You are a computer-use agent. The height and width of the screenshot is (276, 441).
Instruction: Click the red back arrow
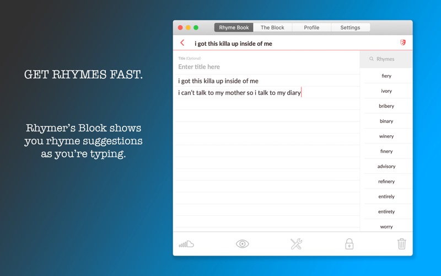[182, 43]
